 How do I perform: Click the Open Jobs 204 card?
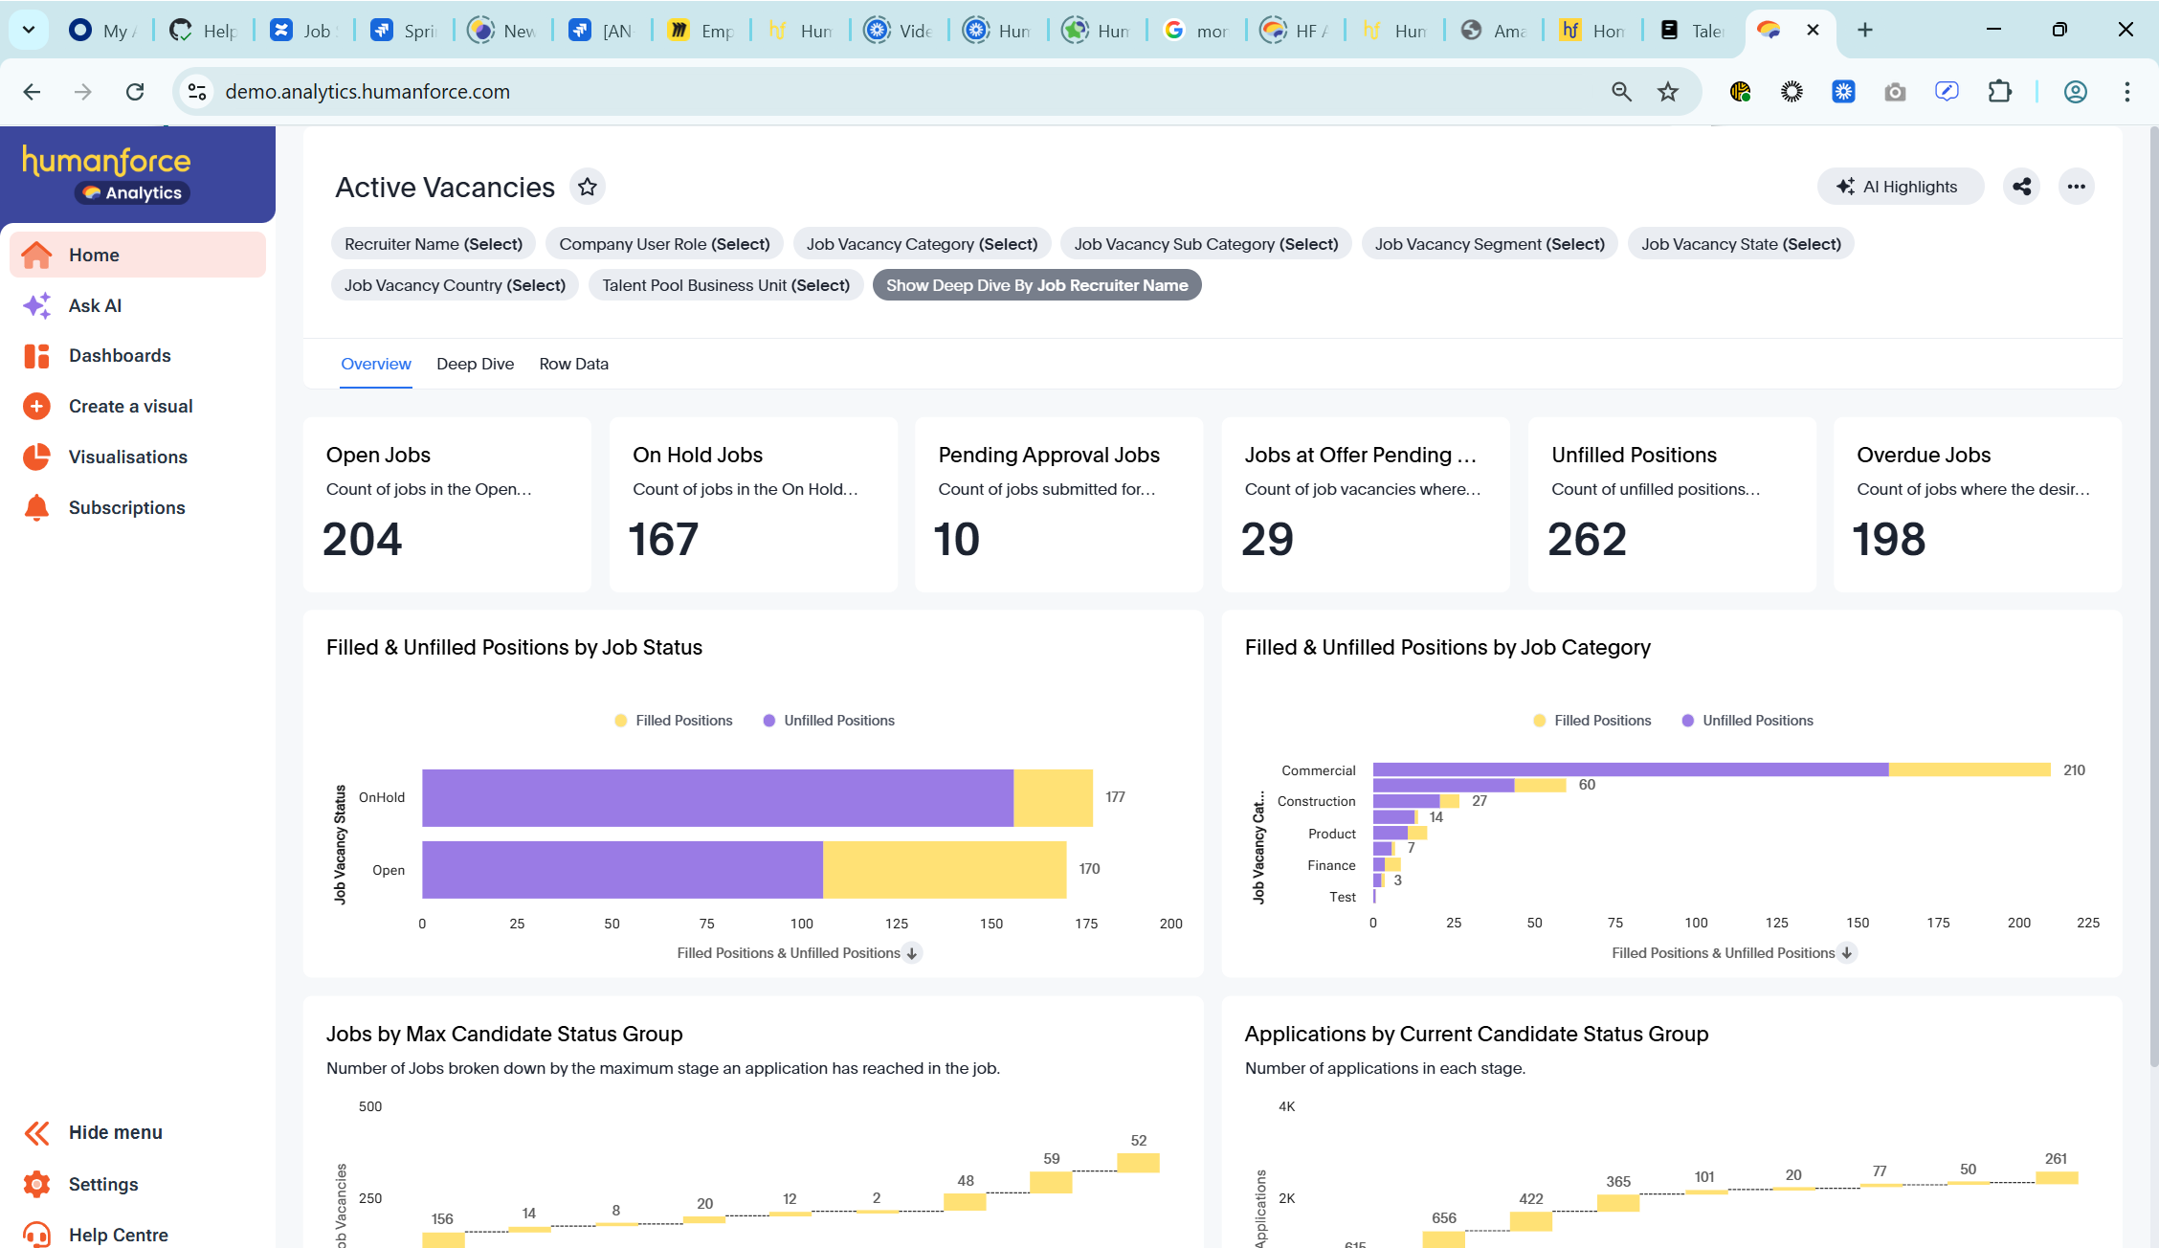[447, 504]
